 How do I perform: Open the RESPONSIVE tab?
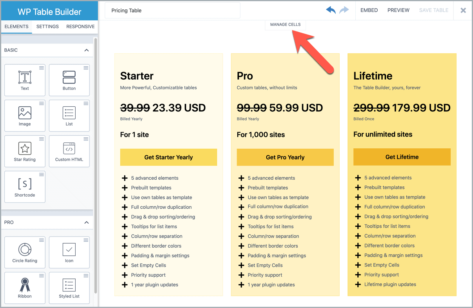point(80,27)
